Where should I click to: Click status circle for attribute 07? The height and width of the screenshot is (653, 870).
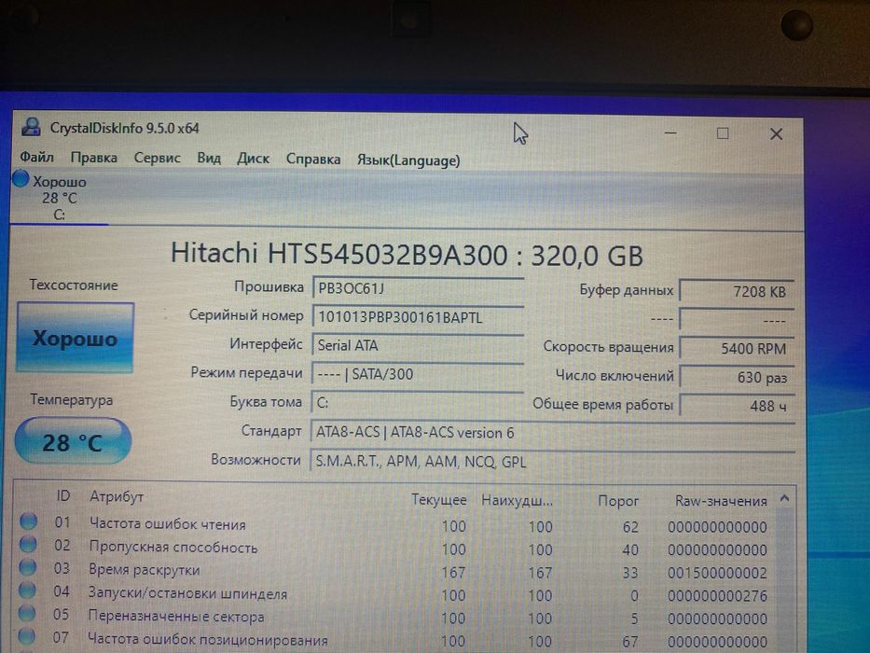26,636
